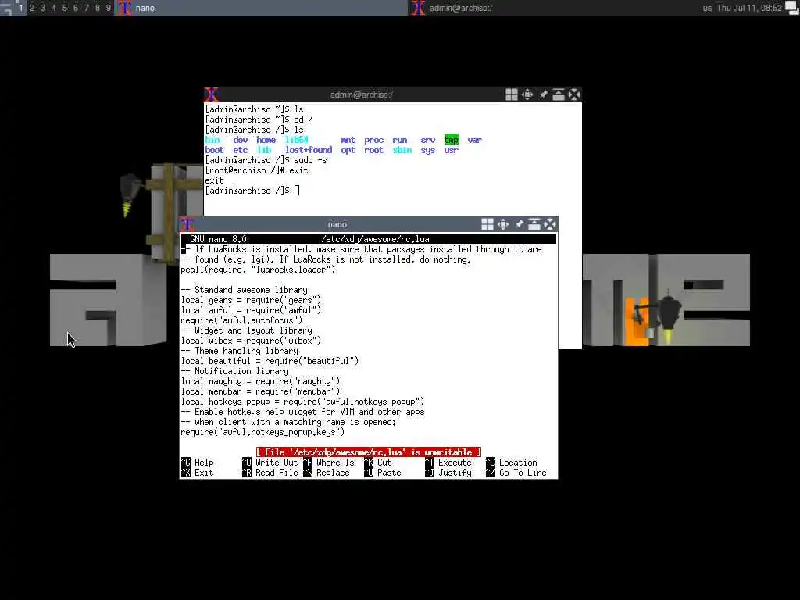
Task: Click the xterm icon in the admin@archiso titlebar
Action: pyautogui.click(x=212, y=95)
